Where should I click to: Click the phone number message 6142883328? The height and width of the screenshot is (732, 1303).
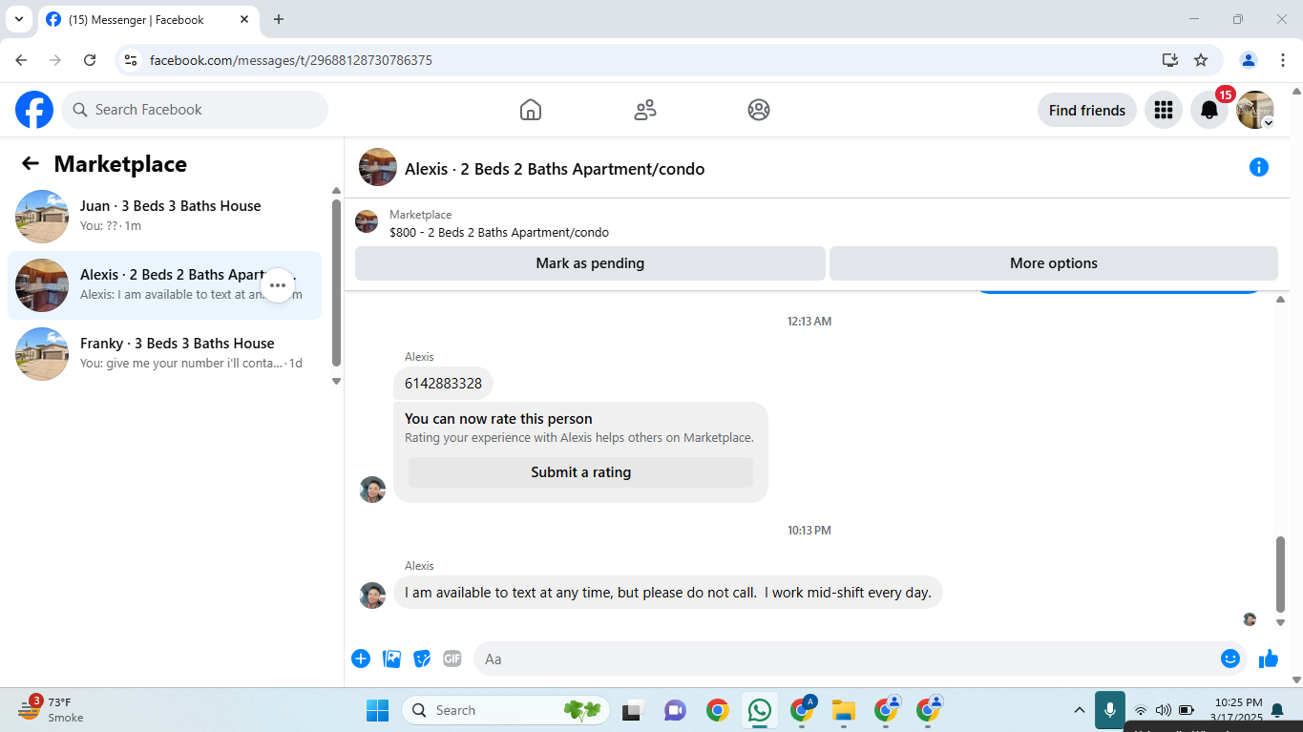click(443, 384)
